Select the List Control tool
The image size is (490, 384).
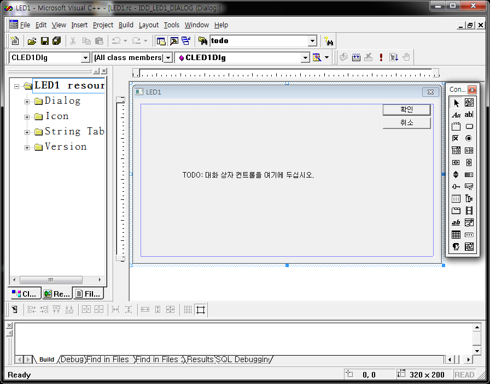point(456,199)
